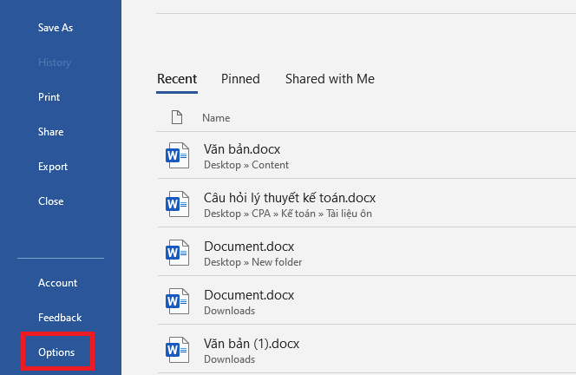The width and height of the screenshot is (576, 375).
Task: Open Văn bản (1).docx from Downloads
Action: coord(252,344)
